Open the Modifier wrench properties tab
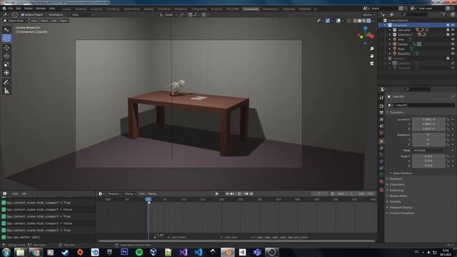 click(381, 148)
